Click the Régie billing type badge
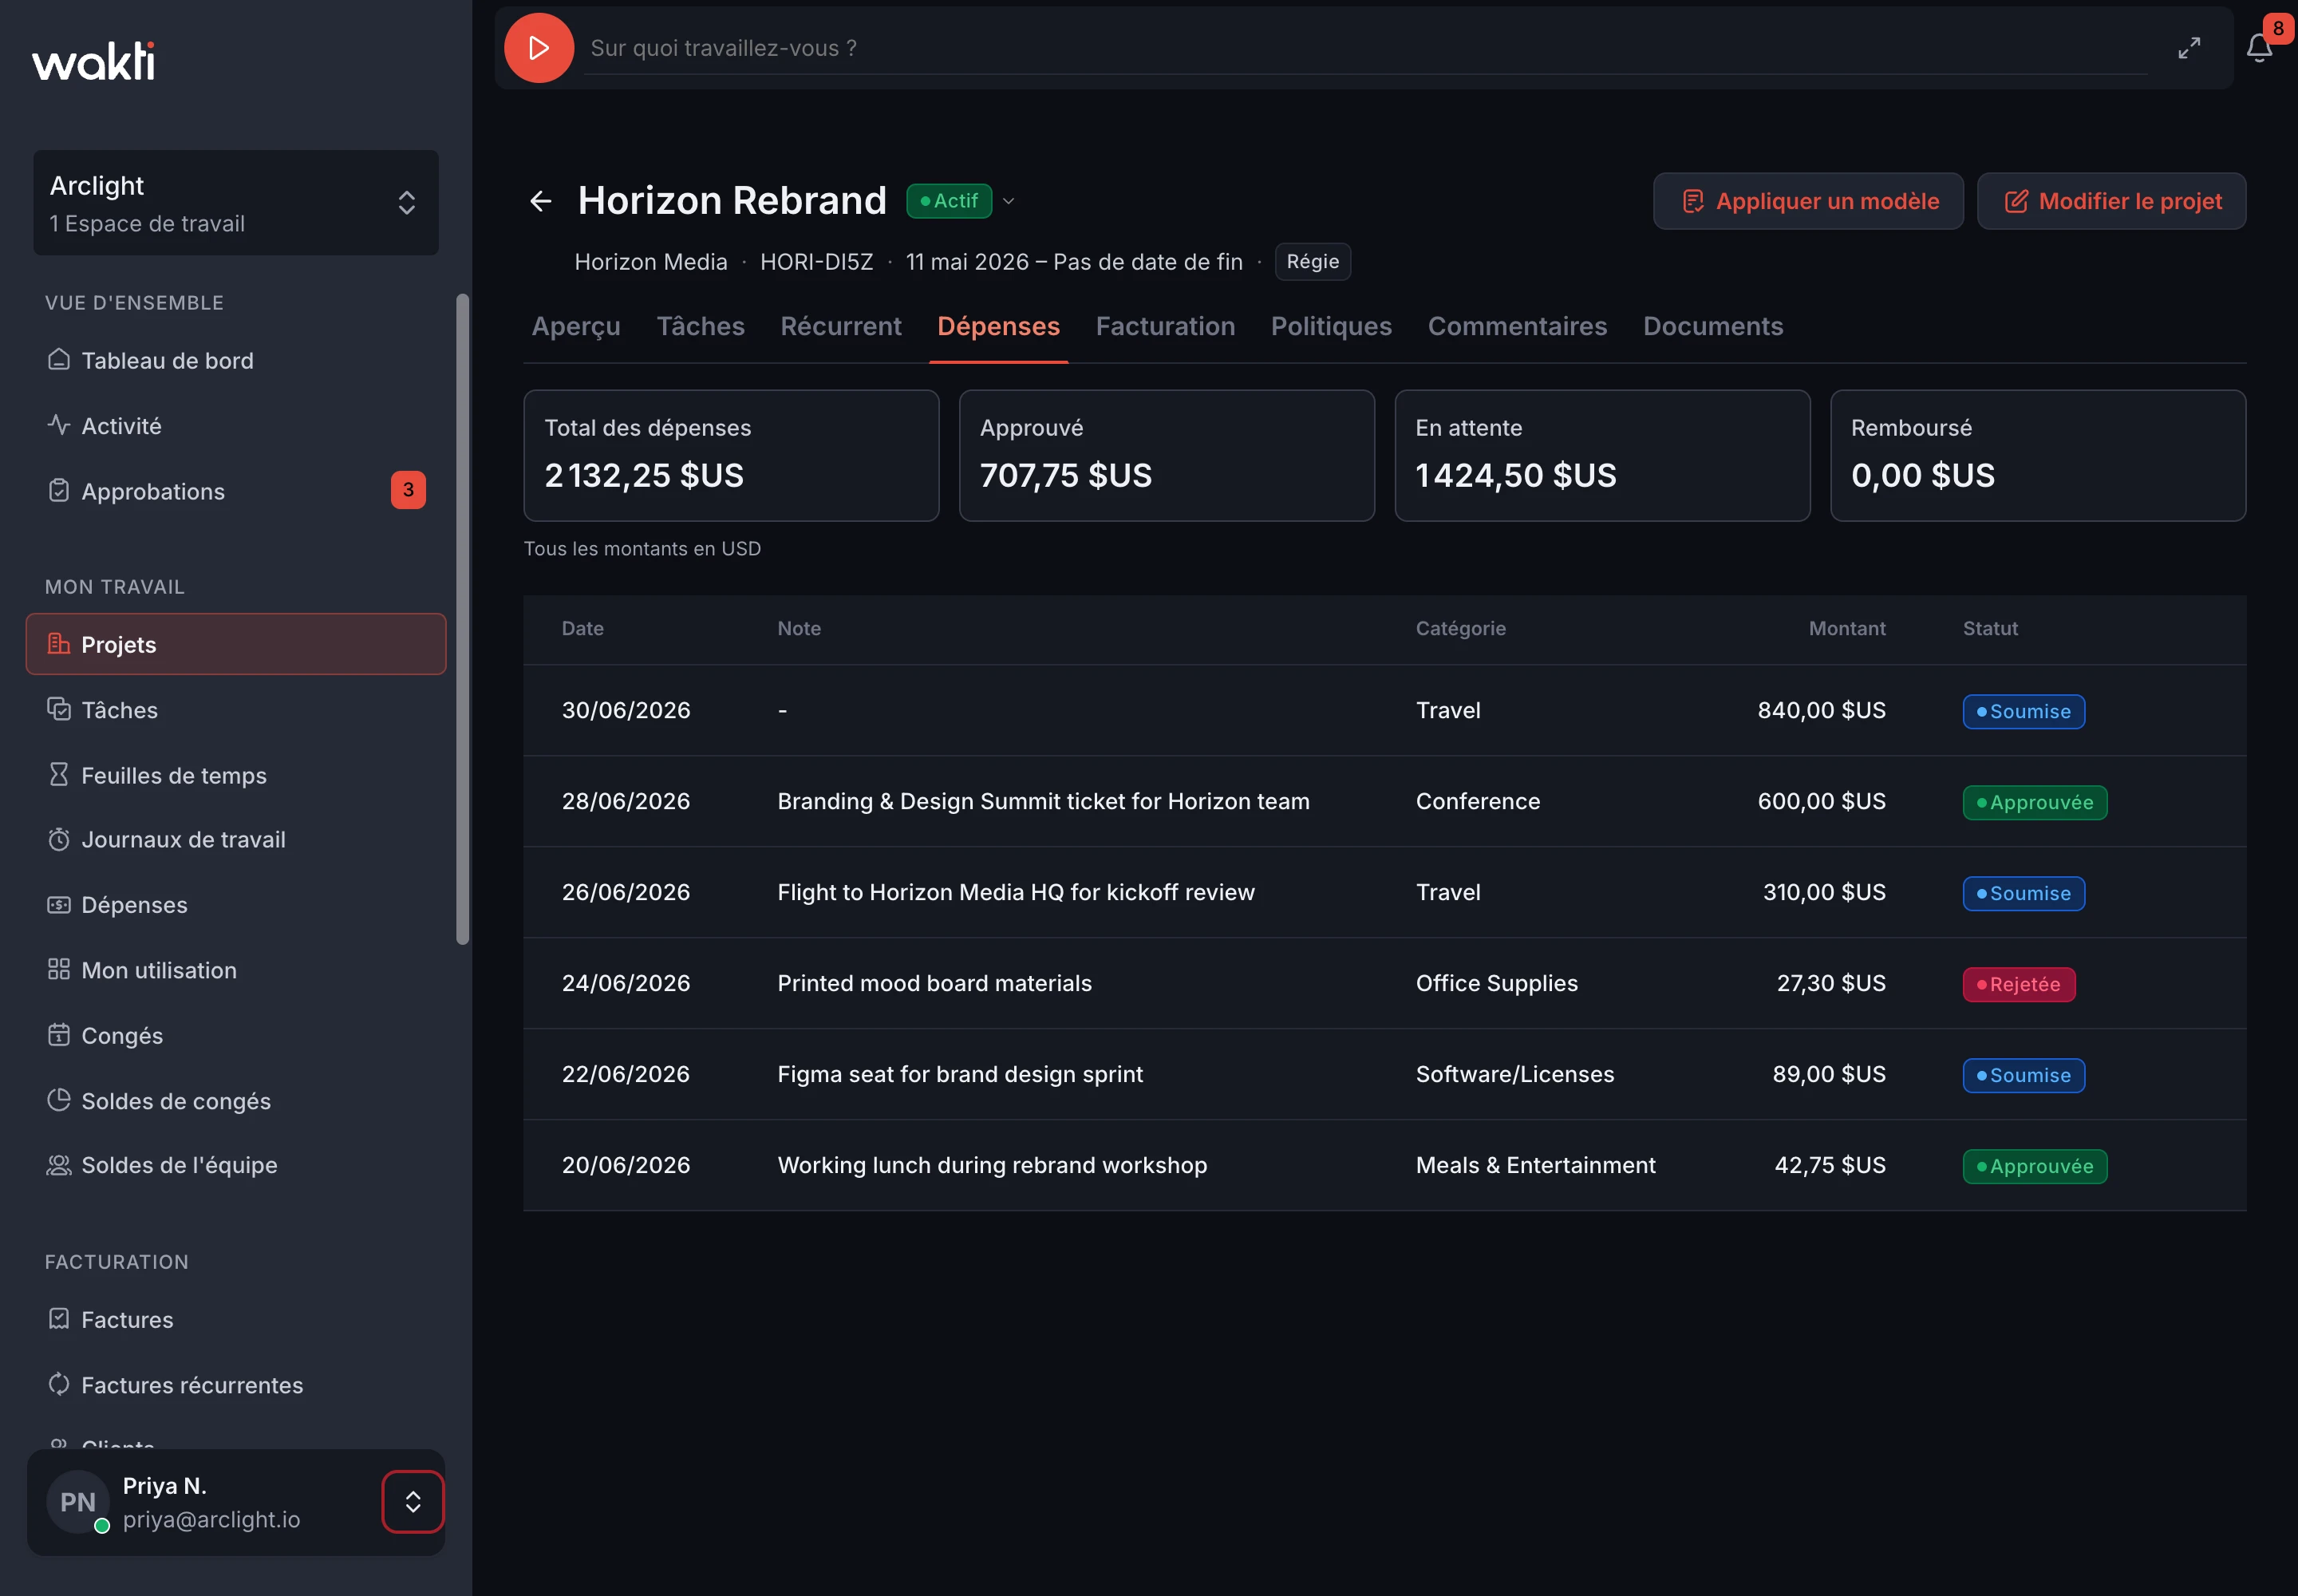Screen dimensions: 2298x1596 click(x=1312, y=262)
